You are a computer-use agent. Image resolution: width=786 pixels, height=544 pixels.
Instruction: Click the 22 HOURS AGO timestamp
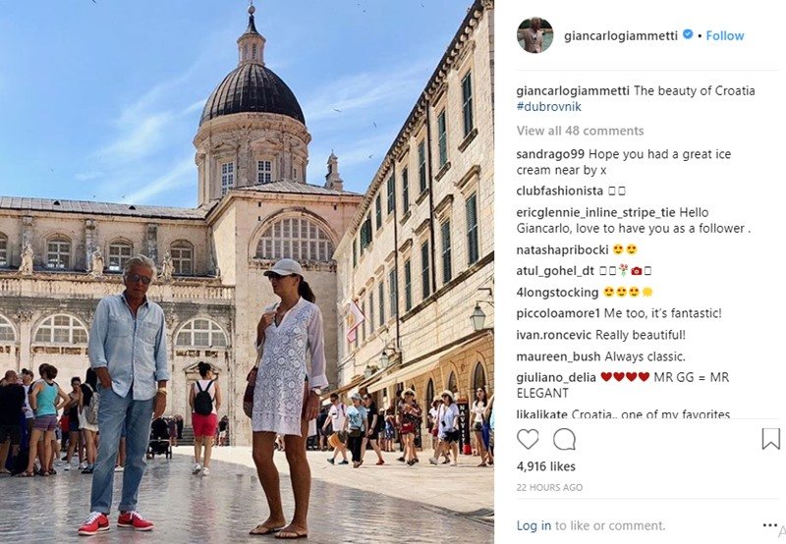[549, 487]
